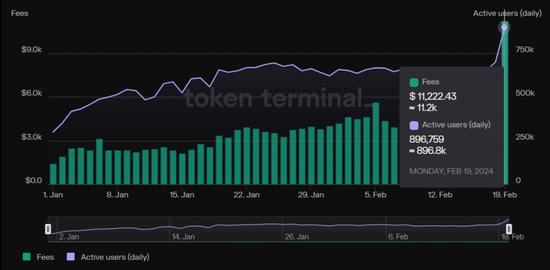
Task: Click the '750k' right axis label
Action: (525, 50)
